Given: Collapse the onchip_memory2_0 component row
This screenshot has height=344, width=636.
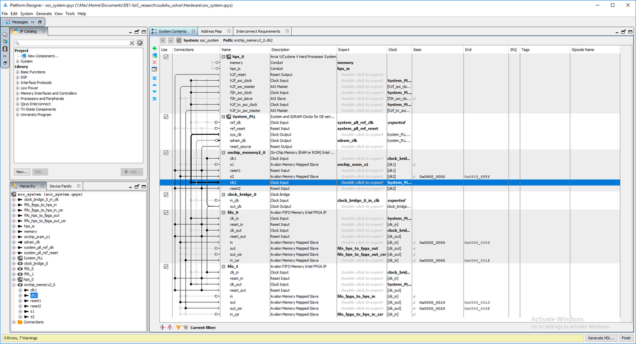Looking at the screenshot, I should pos(224,153).
